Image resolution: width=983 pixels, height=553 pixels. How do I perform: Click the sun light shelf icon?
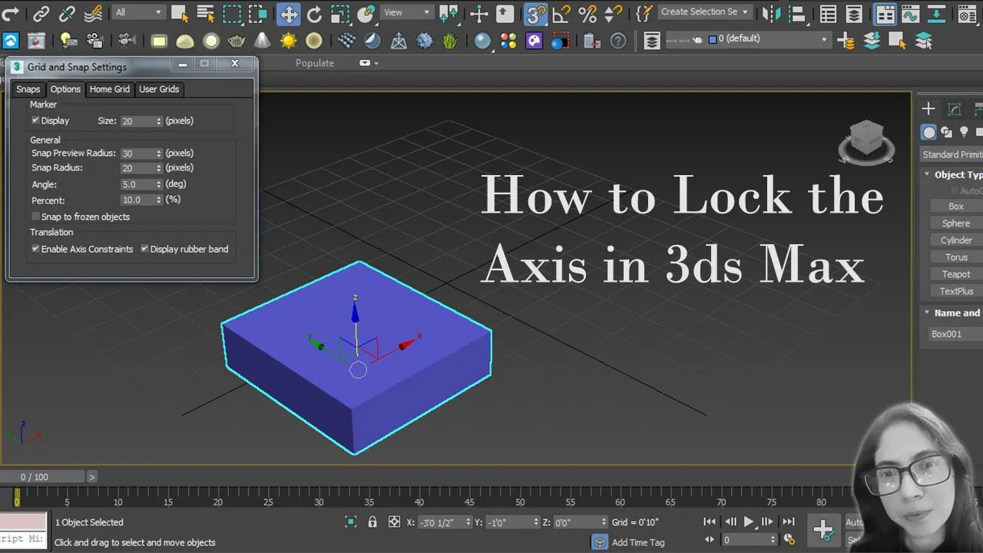pyautogui.click(x=288, y=41)
